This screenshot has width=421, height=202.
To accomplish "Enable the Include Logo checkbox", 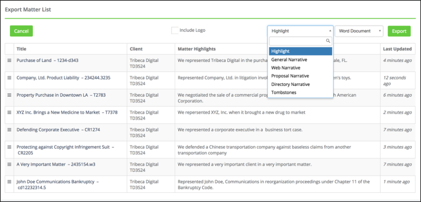I will (175, 30).
